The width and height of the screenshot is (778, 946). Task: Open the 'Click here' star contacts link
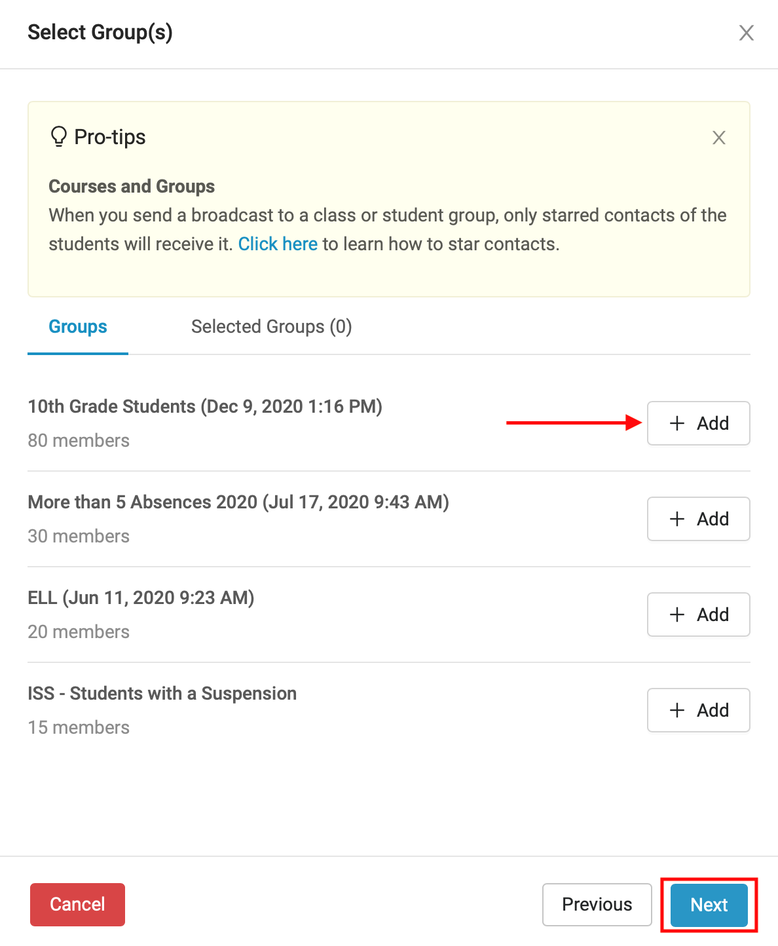[278, 244]
